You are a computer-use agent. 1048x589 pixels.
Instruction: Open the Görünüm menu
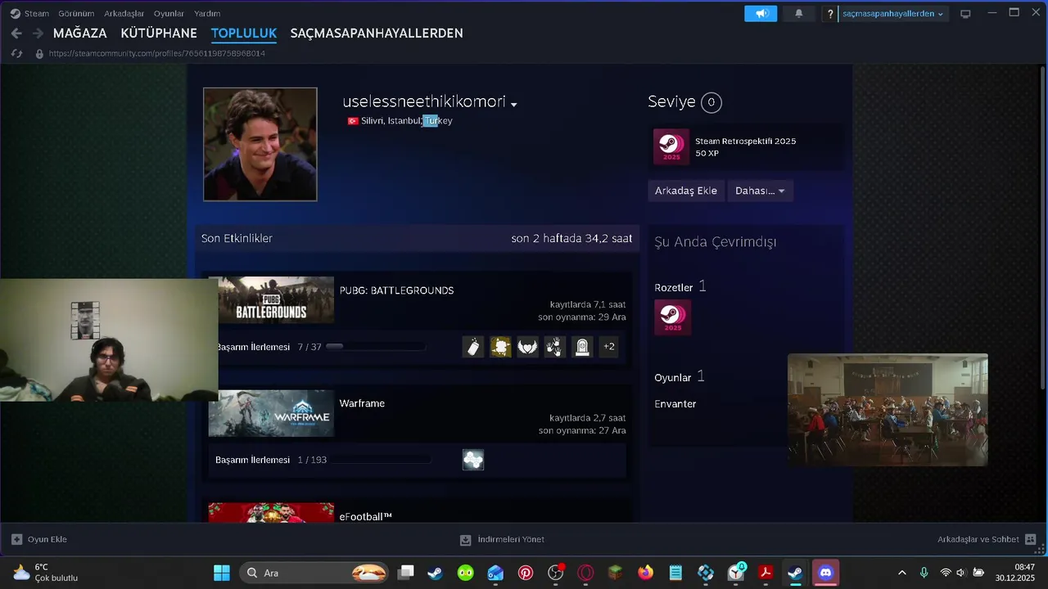[x=76, y=14]
